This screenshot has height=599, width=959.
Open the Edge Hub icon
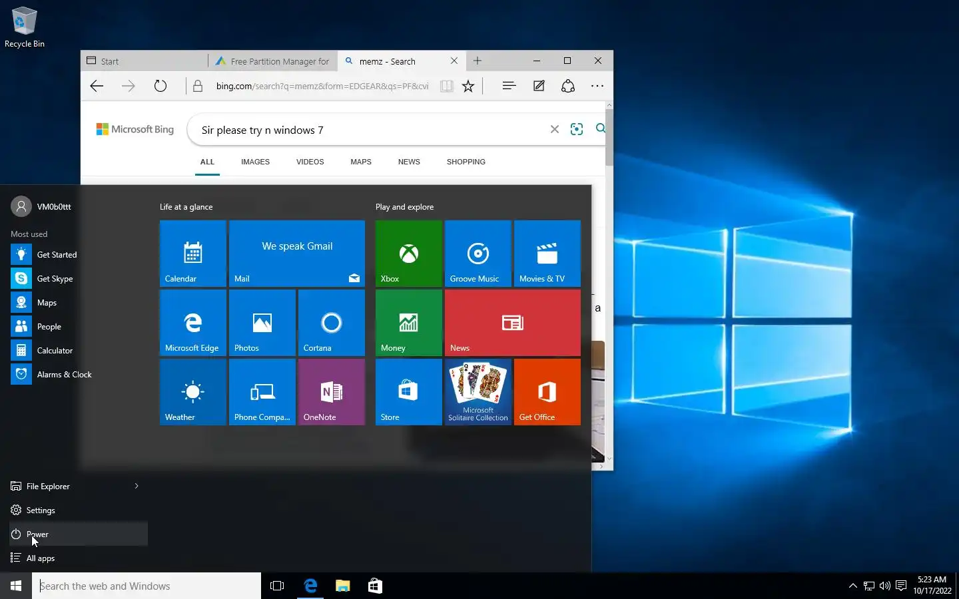point(509,86)
